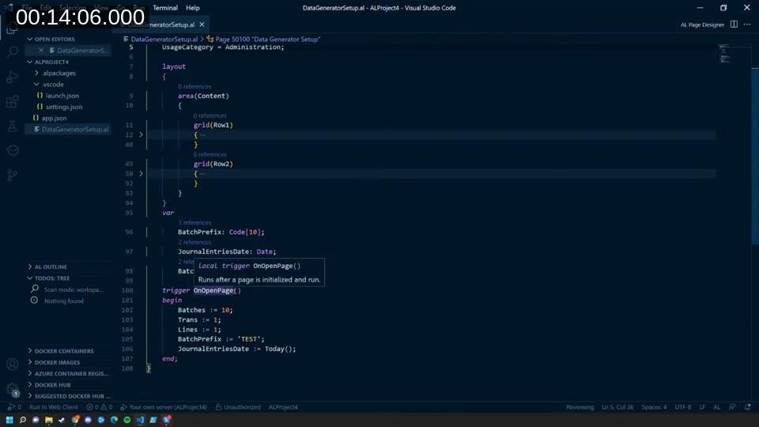Open the notifications bell in status bar
Image resolution: width=759 pixels, height=427 pixels.
(x=747, y=407)
